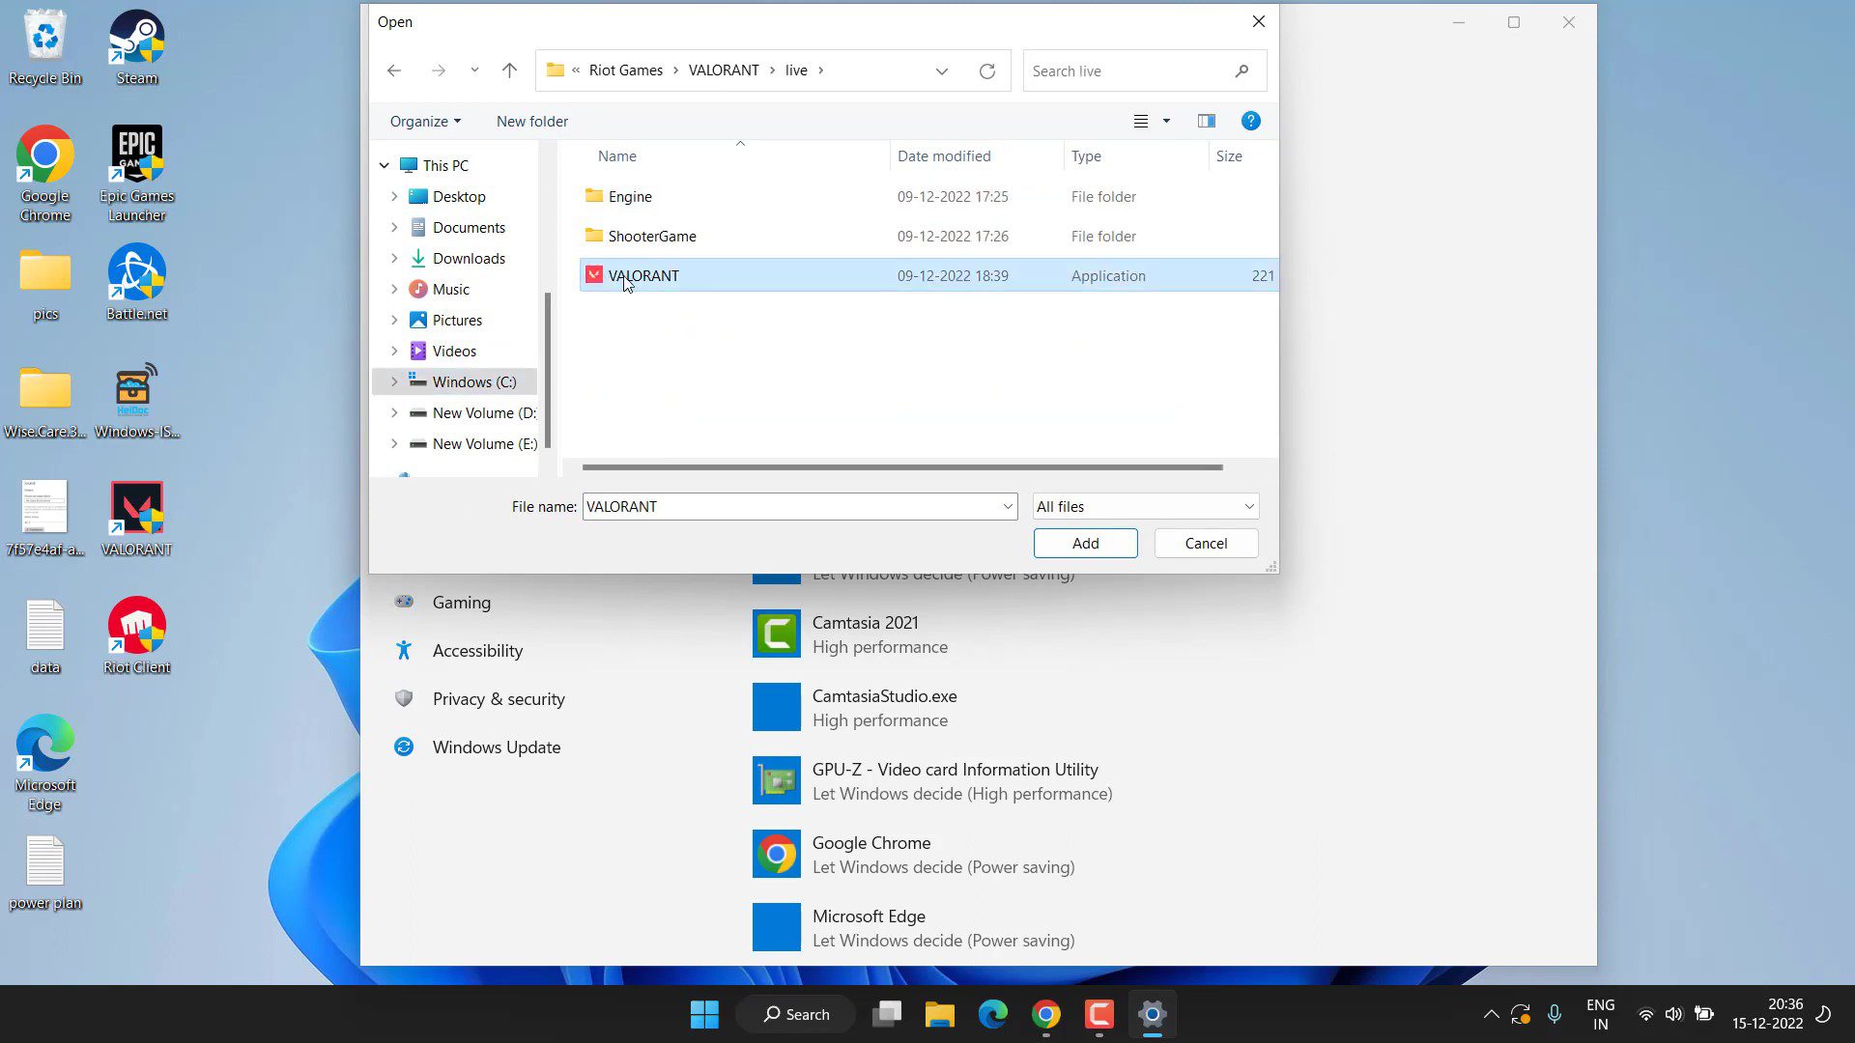1855x1043 pixels.
Task: Collapse This PC tree node
Action: click(x=385, y=166)
